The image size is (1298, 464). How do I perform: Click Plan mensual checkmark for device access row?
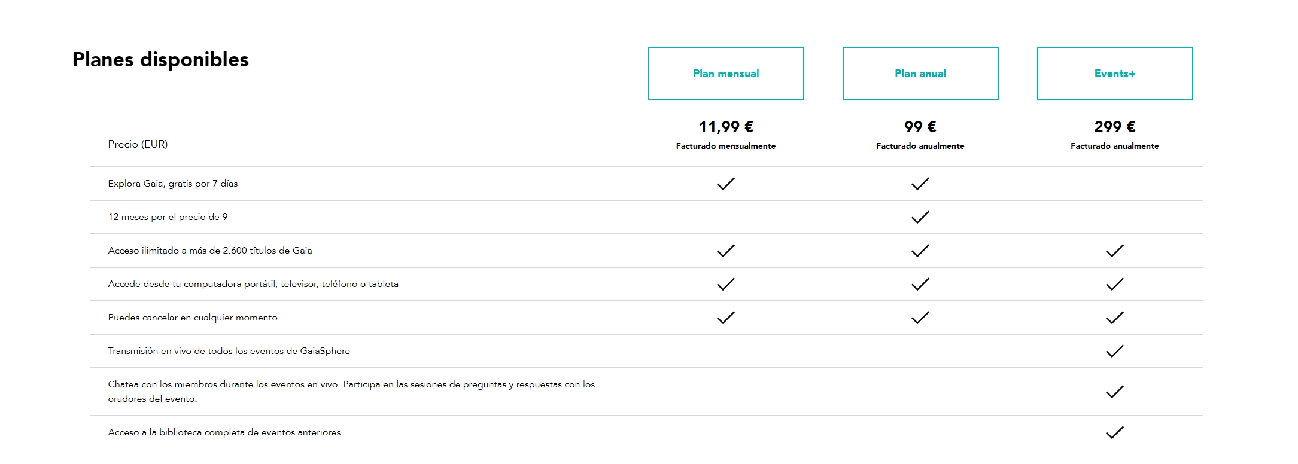[x=726, y=284]
